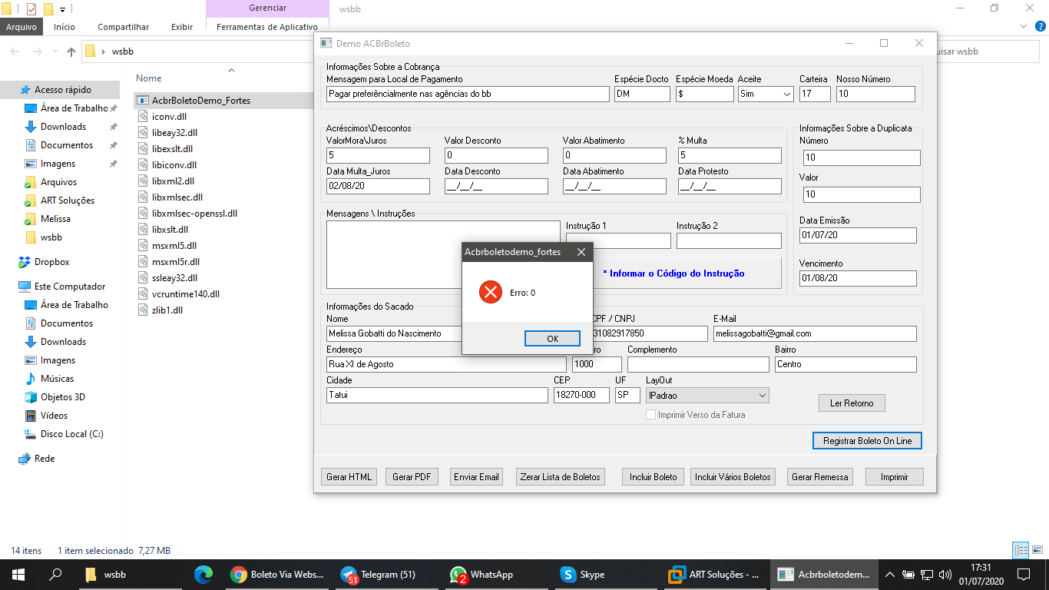Select vcruntime140.dll file
The height and width of the screenshot is (590, 1049).
coord(185,294)
